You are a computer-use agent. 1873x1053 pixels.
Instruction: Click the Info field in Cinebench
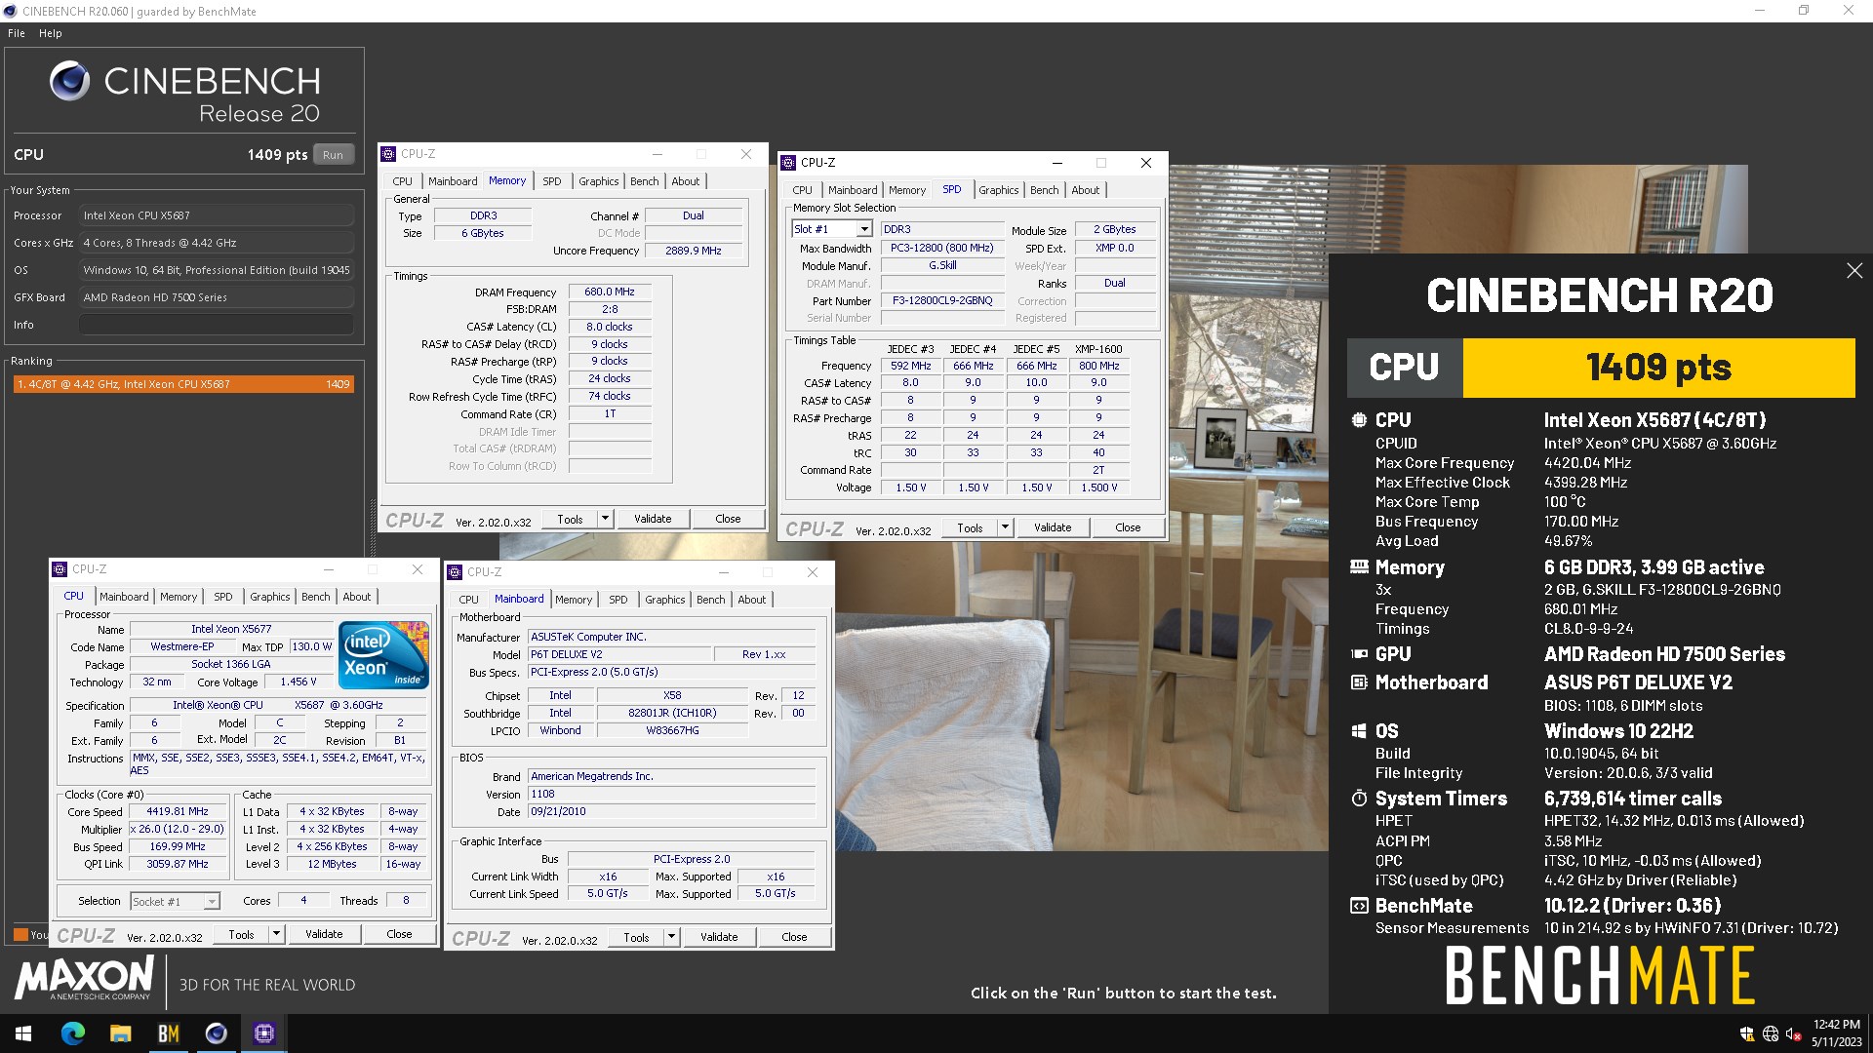(x=217, y=325)
